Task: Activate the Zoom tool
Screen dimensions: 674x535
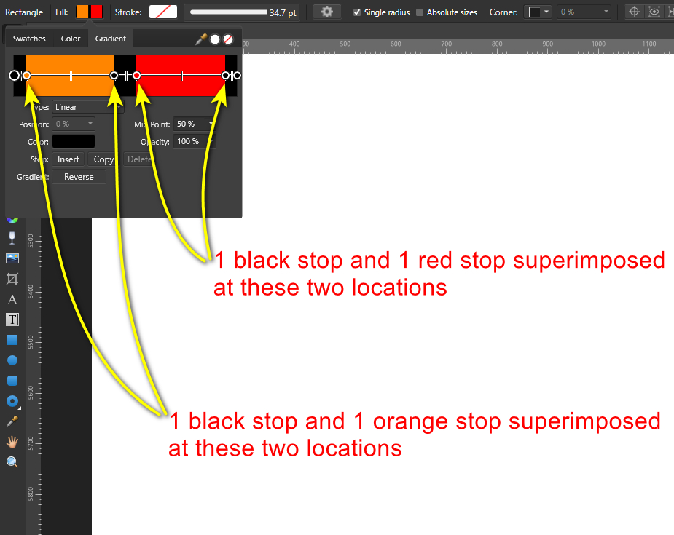Action: (x=12, y=461)
